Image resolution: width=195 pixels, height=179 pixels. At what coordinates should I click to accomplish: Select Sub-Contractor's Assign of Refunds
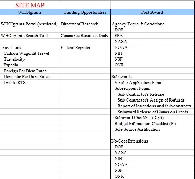click(151, 100)
